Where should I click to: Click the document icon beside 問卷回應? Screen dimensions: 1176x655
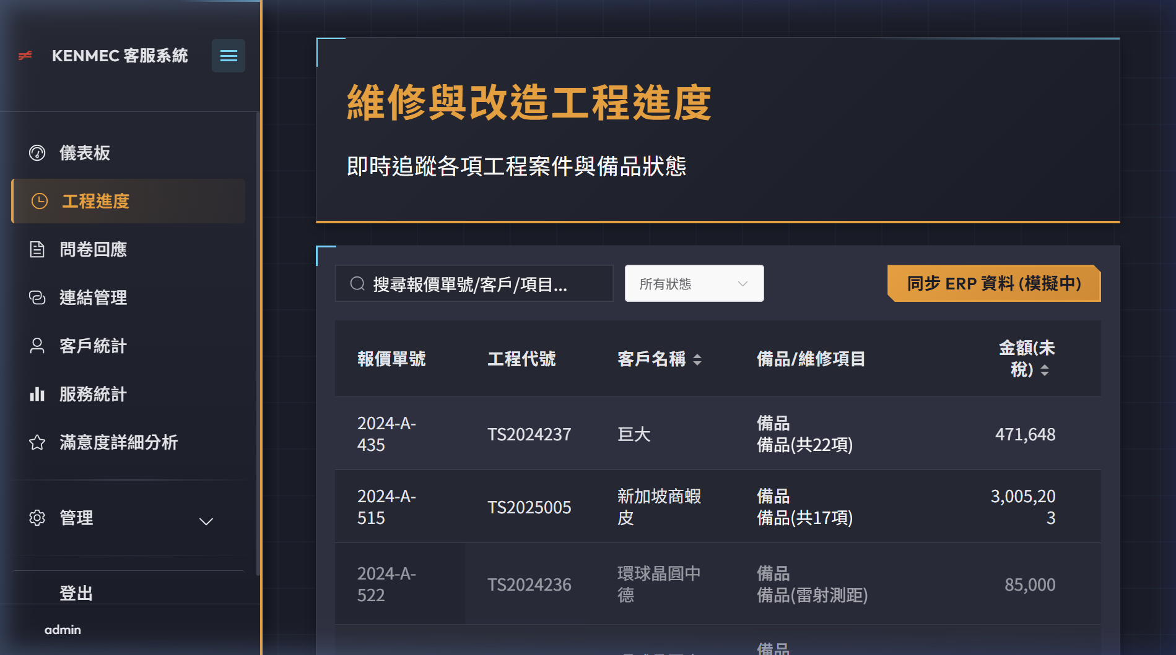coord(37,249)
